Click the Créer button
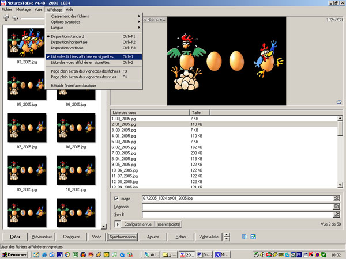 coord(15,237)
